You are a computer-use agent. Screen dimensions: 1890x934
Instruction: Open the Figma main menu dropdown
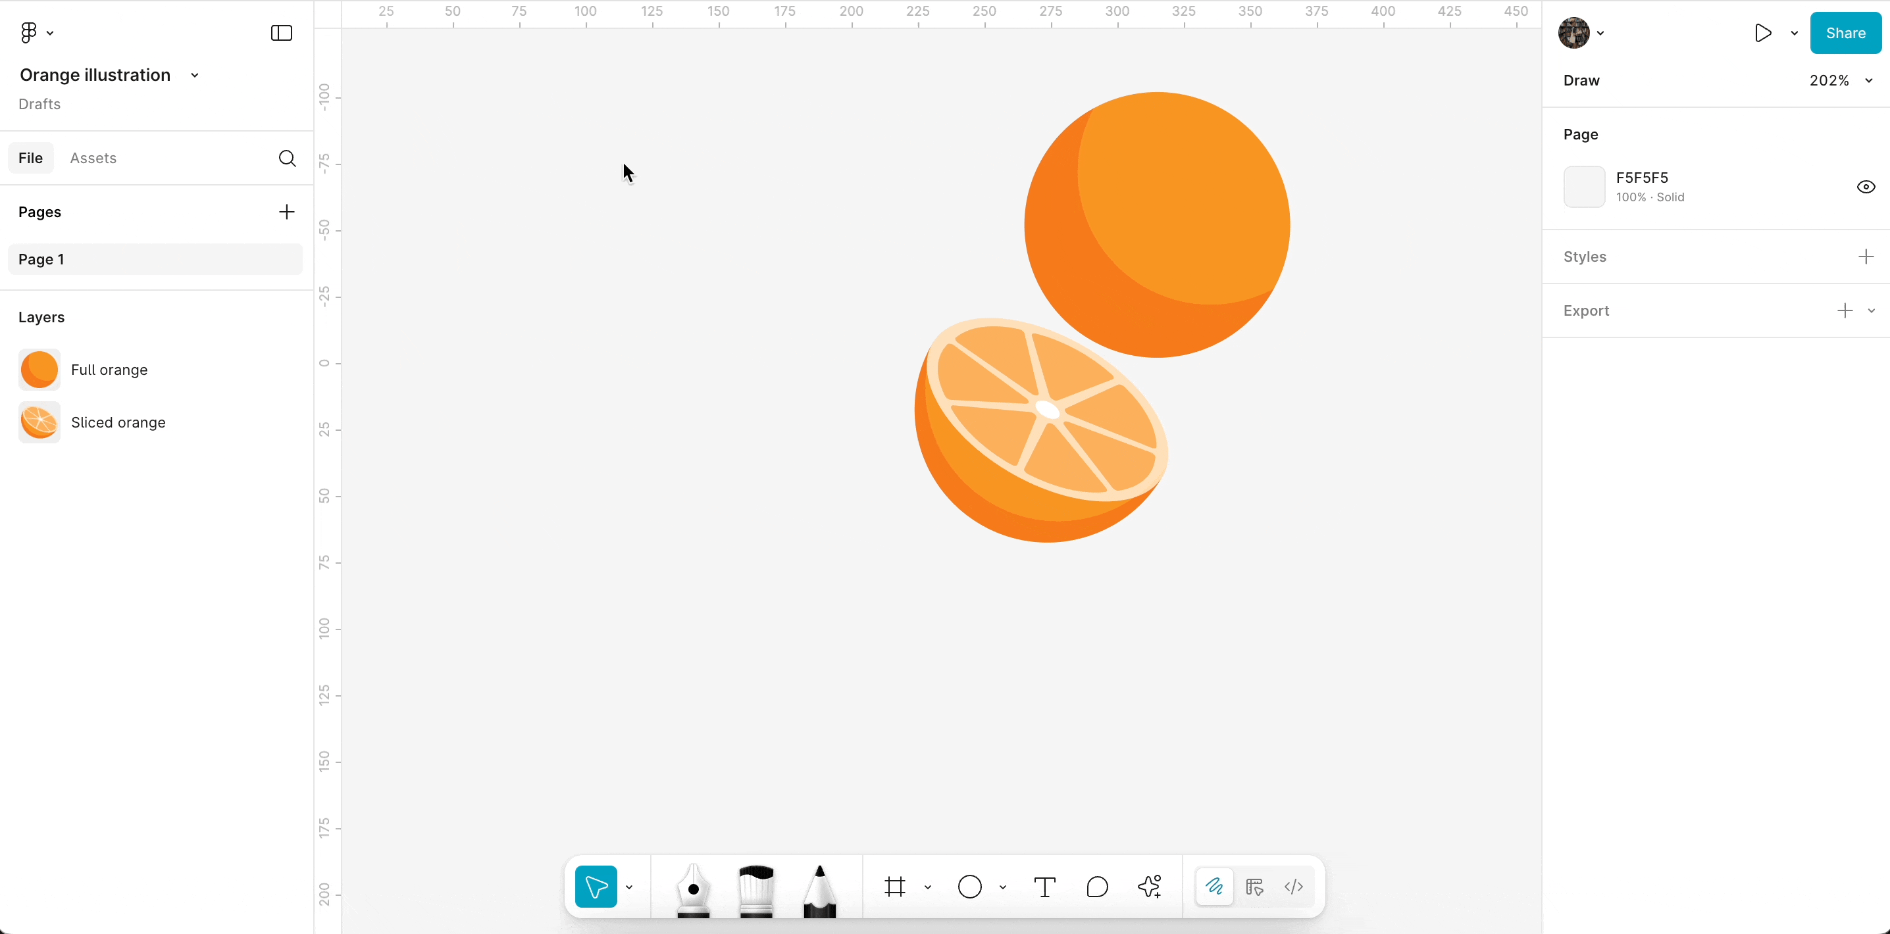tap(36, 33)
